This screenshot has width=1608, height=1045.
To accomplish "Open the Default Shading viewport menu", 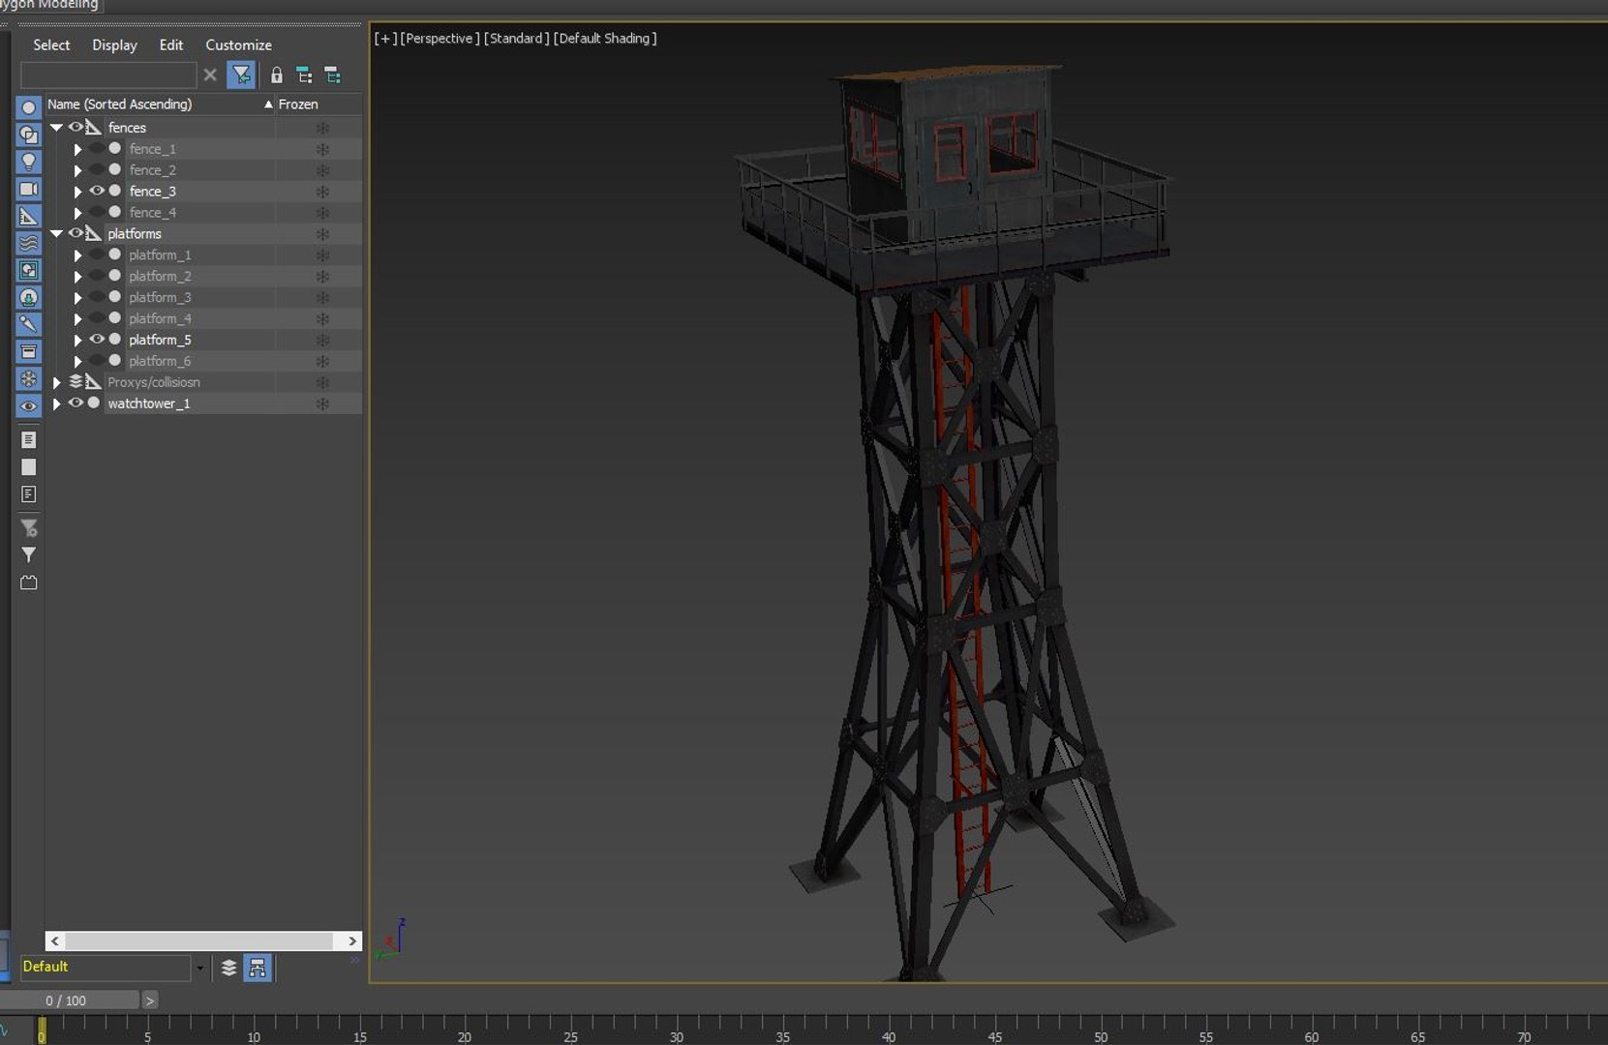I will 605,39.
